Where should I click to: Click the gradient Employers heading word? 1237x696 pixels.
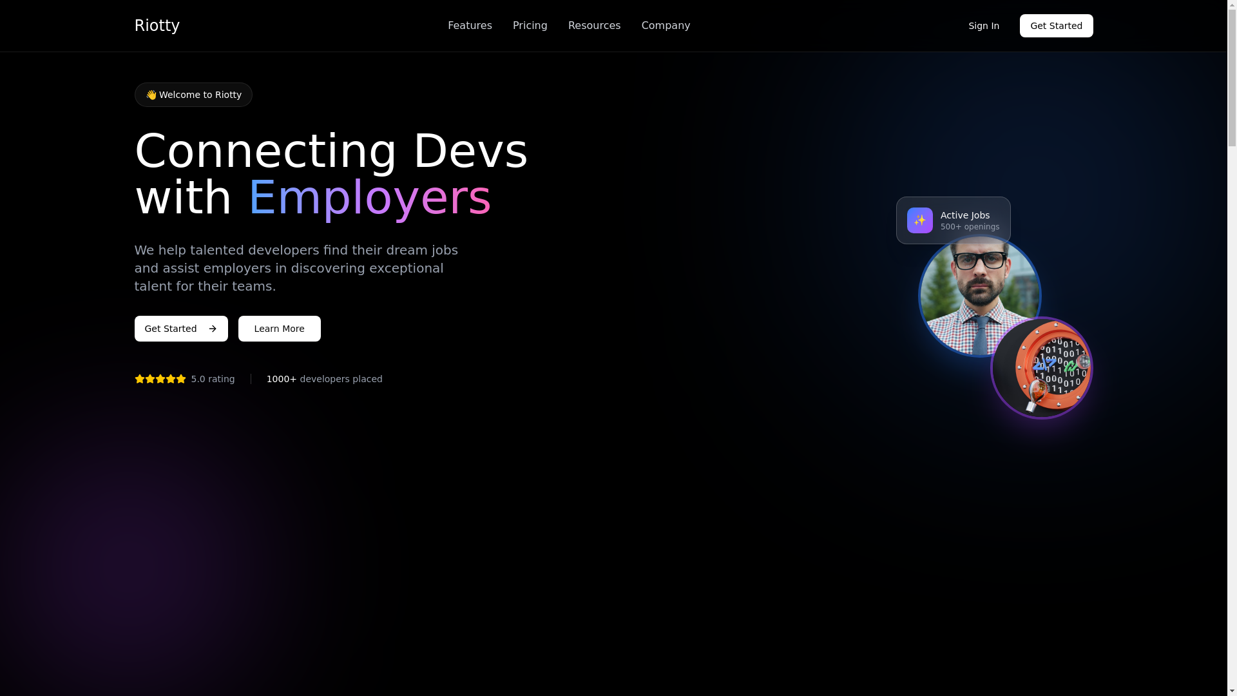(x=369, y=198)
